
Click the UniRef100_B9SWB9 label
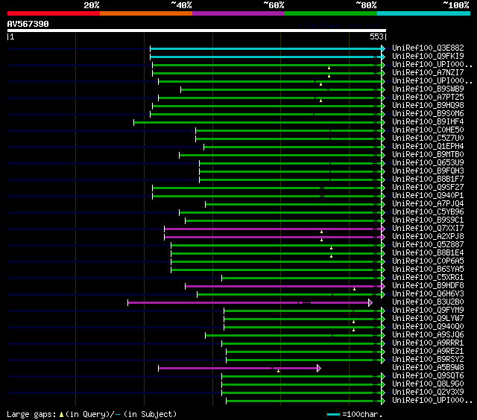pyautogui.click(x=428, y=89)
